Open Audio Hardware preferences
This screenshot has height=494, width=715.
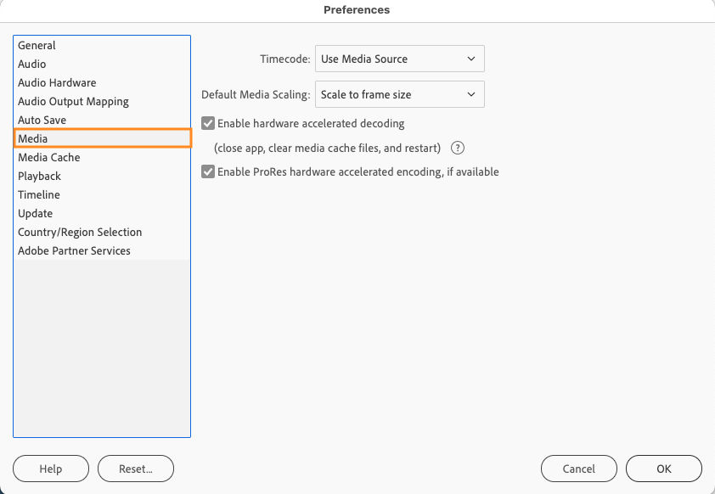pos(57,82)
